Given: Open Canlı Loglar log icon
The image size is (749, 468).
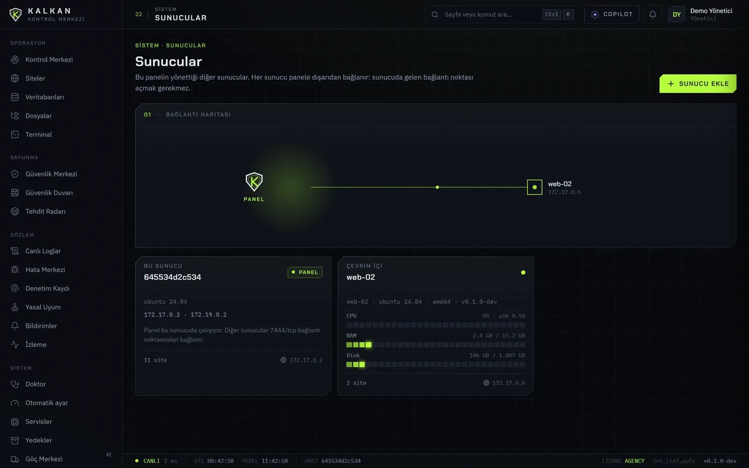Looking at the screenshot, I should pos(15,251).
